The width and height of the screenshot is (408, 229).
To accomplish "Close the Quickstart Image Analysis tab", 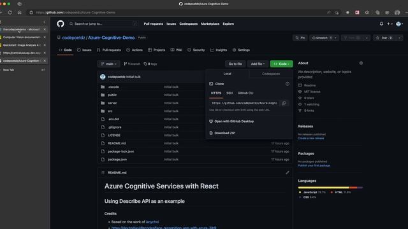I will (x=45, y=45).
